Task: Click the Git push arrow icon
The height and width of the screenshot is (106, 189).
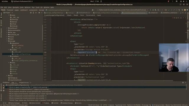Action: tap(174, 10)
